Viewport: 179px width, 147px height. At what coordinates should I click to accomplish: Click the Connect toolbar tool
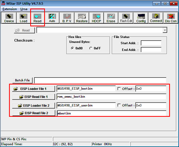click(156, 18)
